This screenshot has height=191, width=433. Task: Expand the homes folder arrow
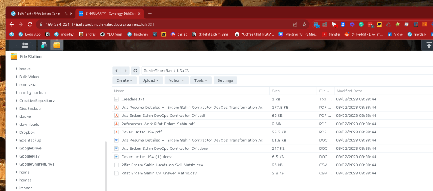click(17, 180)
